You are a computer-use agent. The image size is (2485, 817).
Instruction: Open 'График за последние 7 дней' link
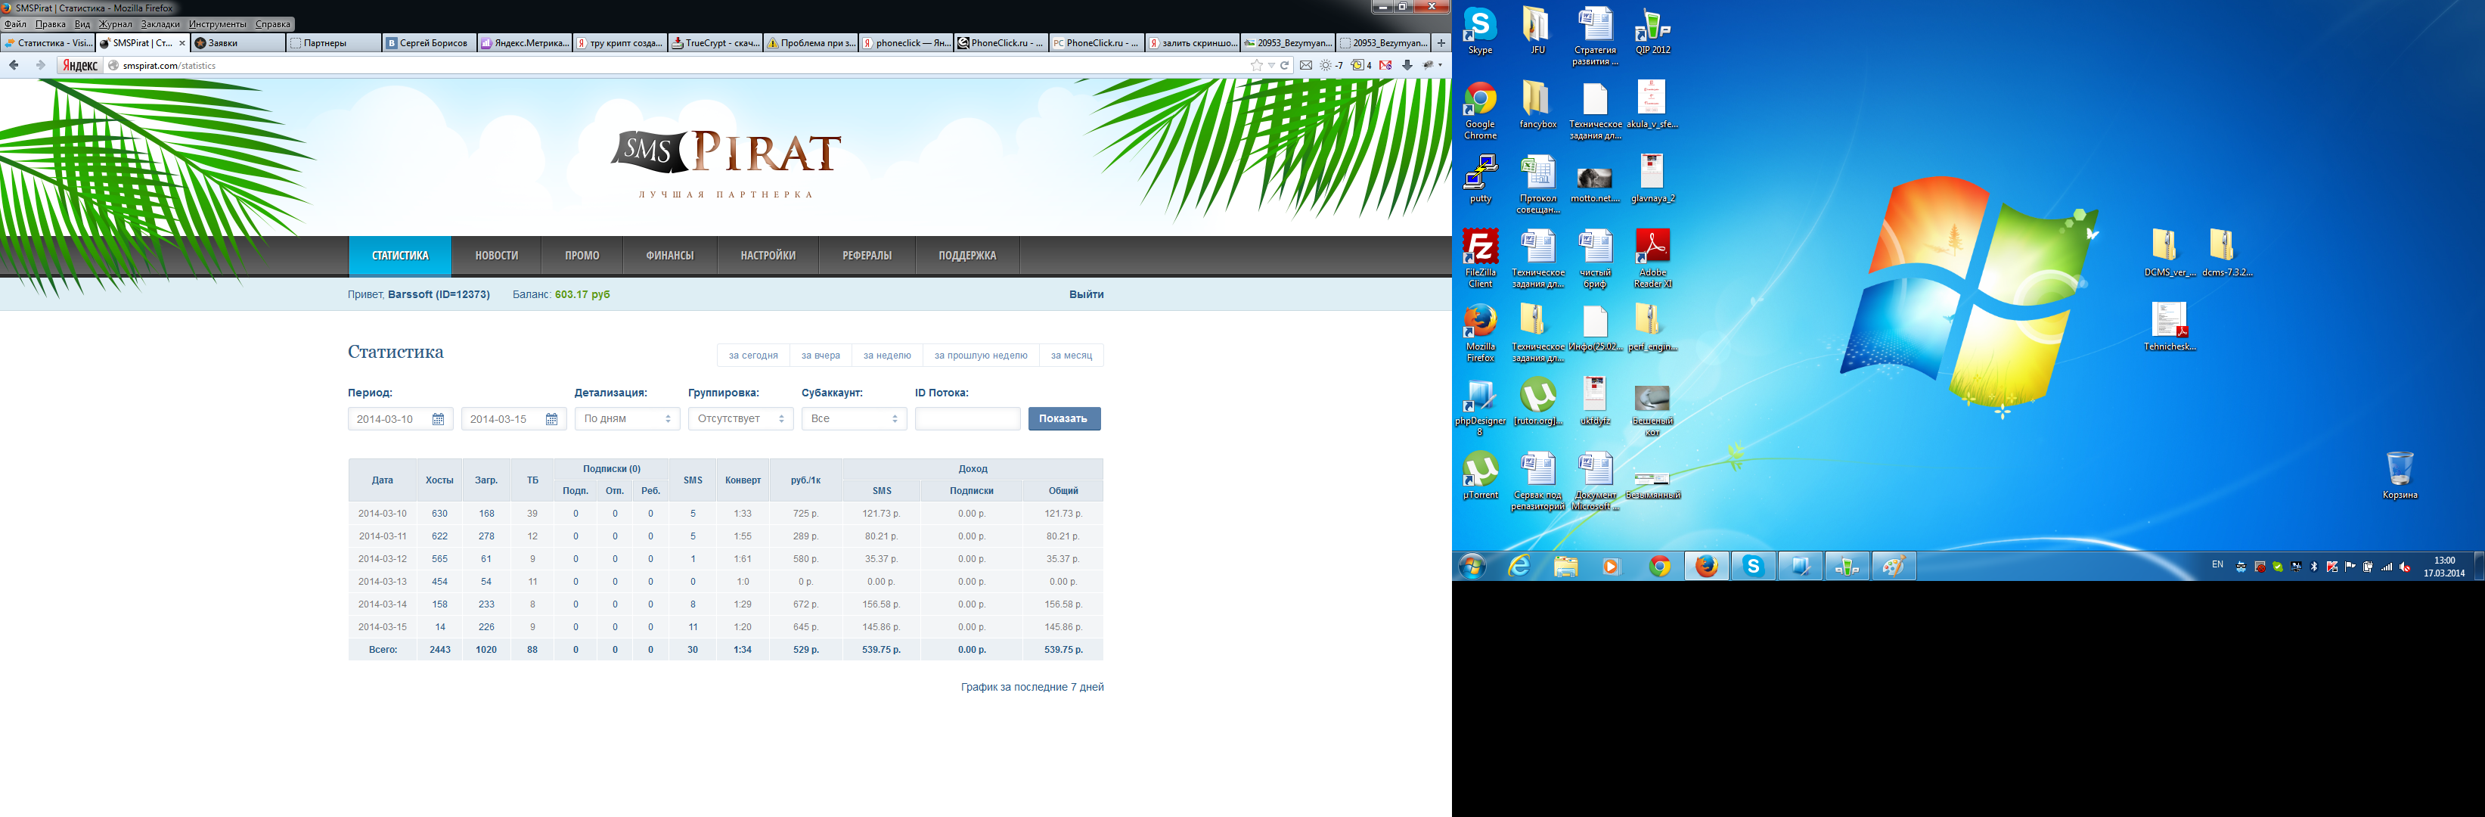[1032, 687]
